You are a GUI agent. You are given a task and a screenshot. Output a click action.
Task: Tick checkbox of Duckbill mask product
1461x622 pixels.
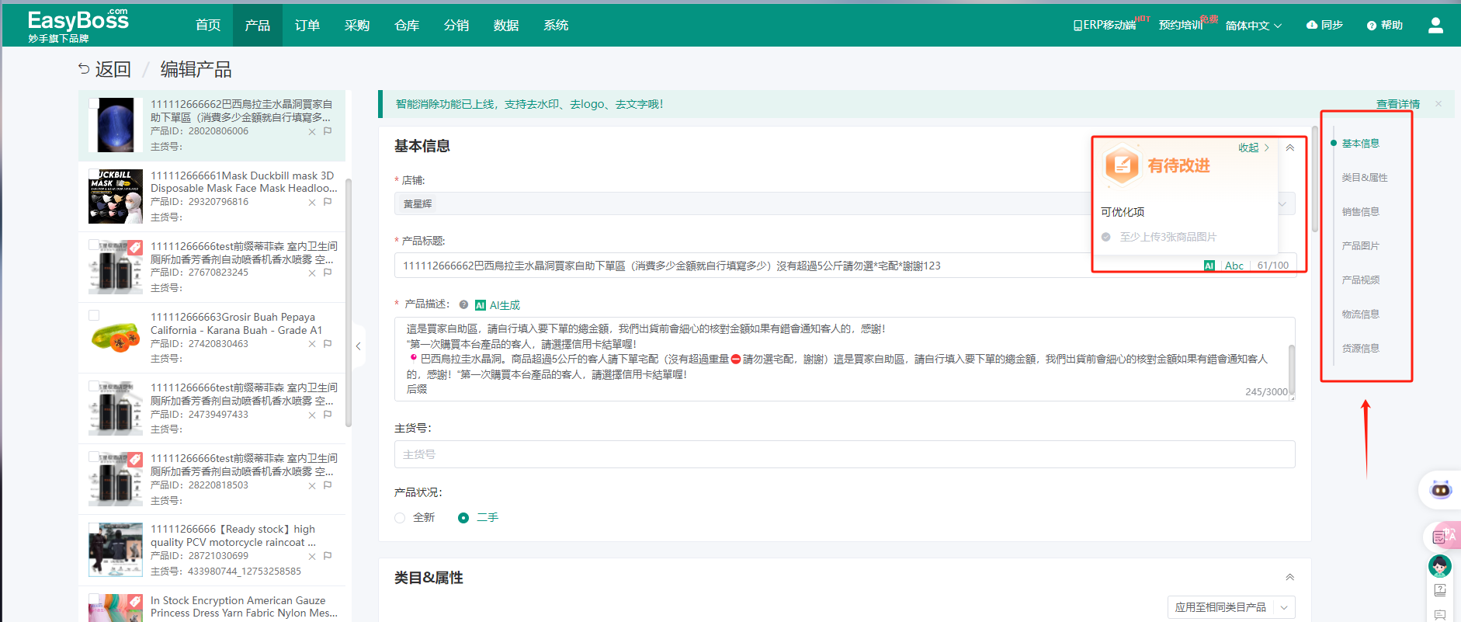coord(94,174)
